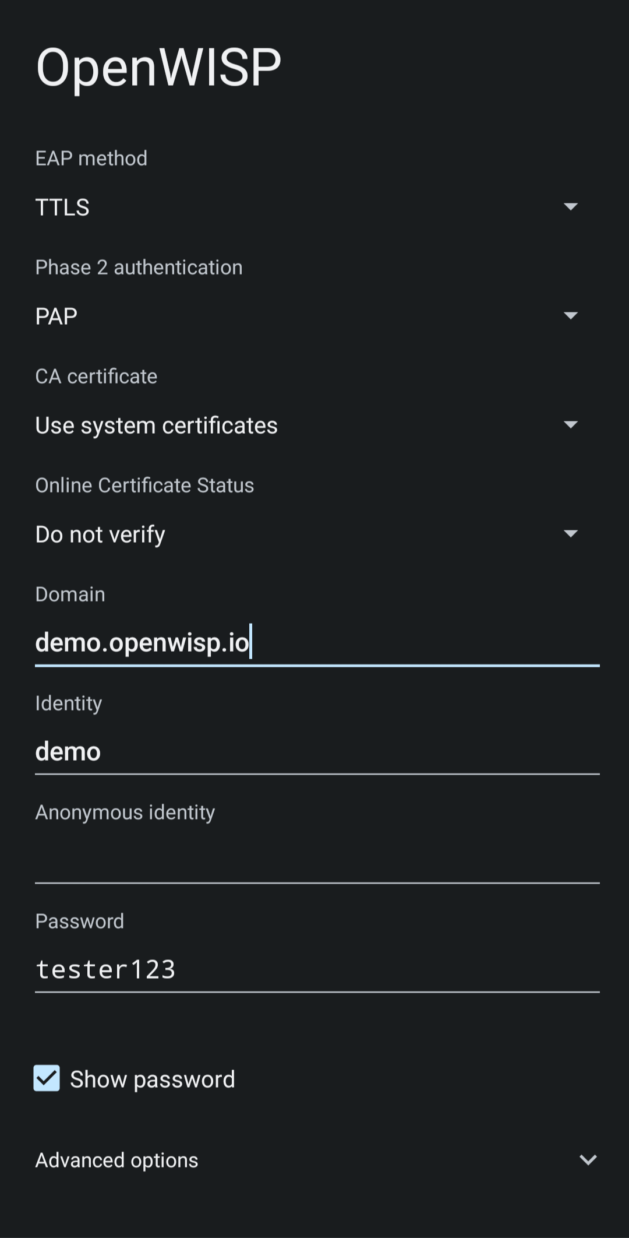Click the checkmark inside Show password box
The image size is (629, 1238).
[x=47, y=1079]
